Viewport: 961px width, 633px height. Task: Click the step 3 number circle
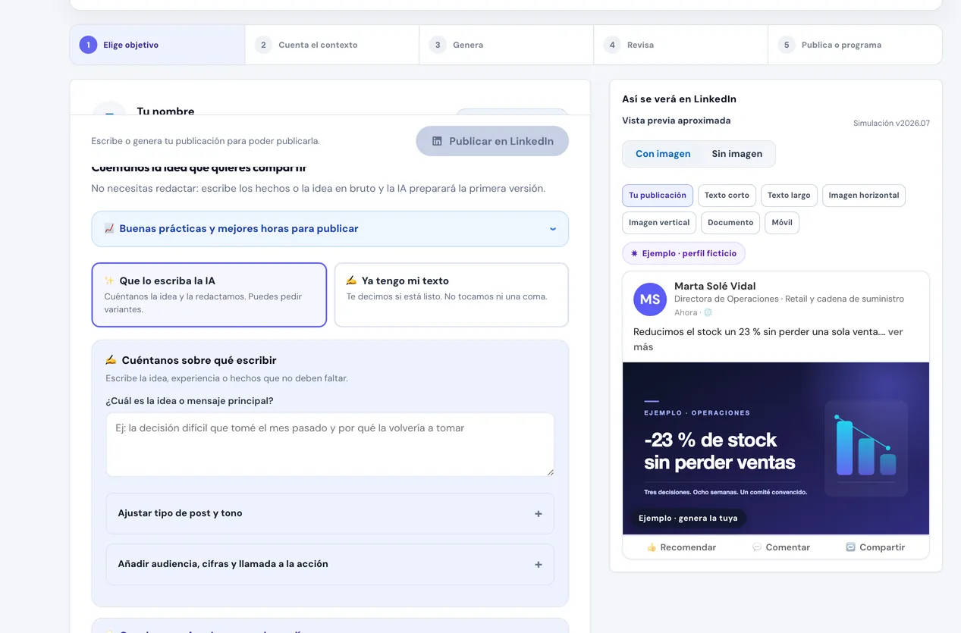pyautogui.click(x=438, y=45)
